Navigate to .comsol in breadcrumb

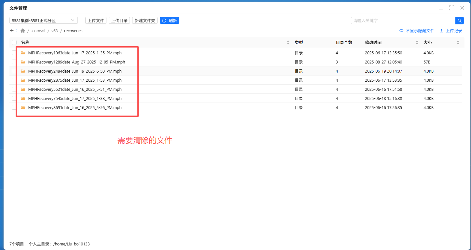38,31
